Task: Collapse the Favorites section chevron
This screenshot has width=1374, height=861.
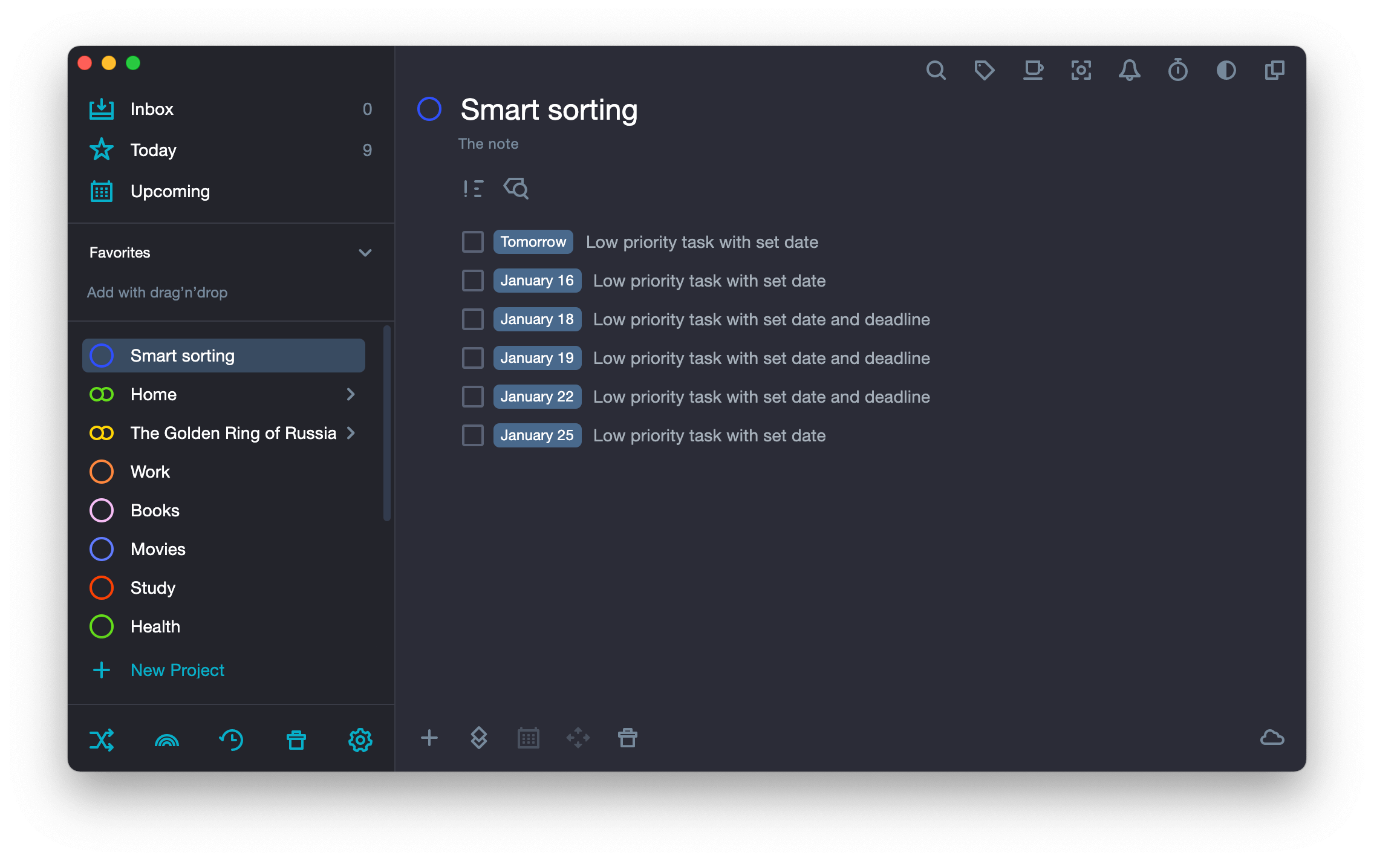Action: (365, 253)
